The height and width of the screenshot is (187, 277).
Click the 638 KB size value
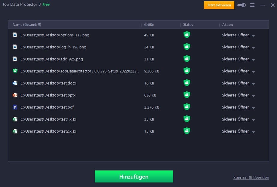pyautogui.click(x=150, y=95)
